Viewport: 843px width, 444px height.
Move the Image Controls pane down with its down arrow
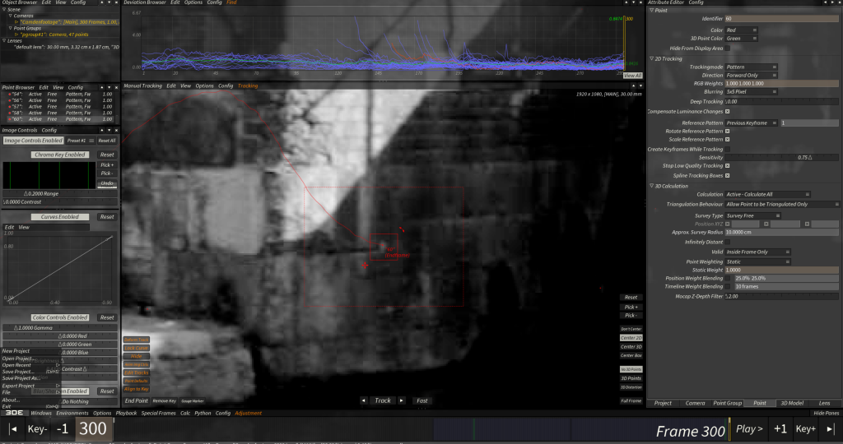pyautogui.click(x=109, y=130)
